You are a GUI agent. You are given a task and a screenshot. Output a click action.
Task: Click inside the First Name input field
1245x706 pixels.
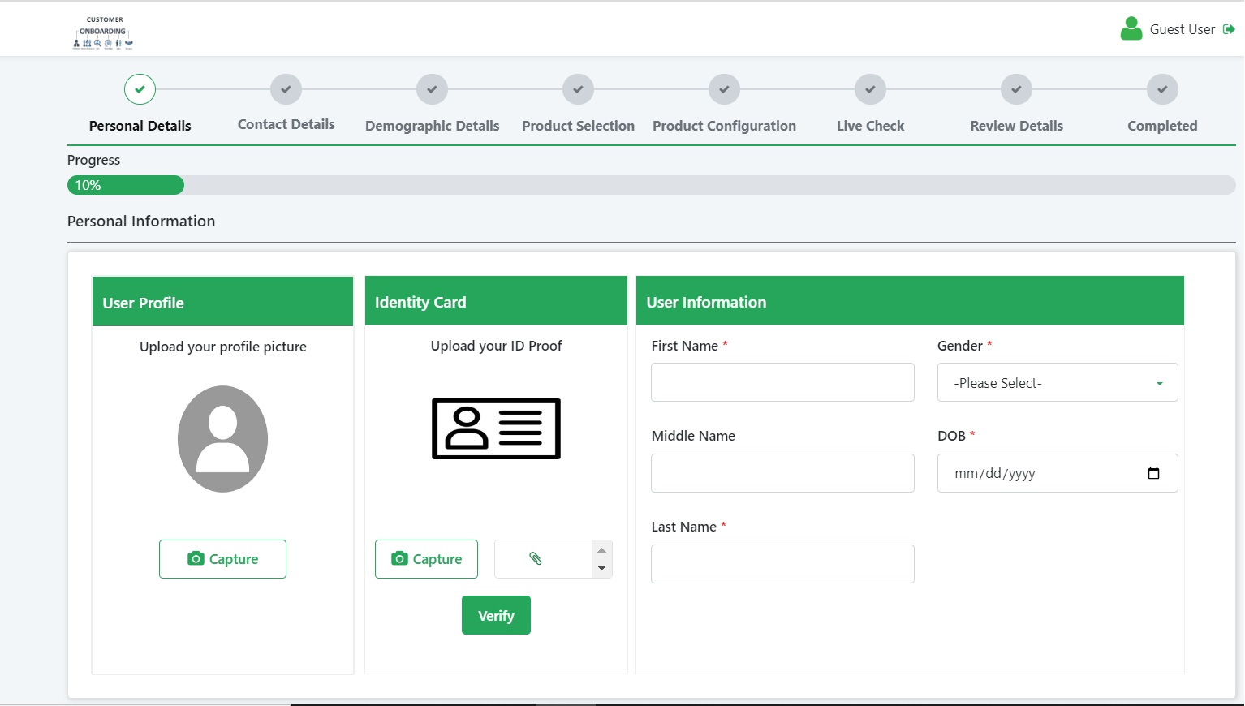click(782, 381)
